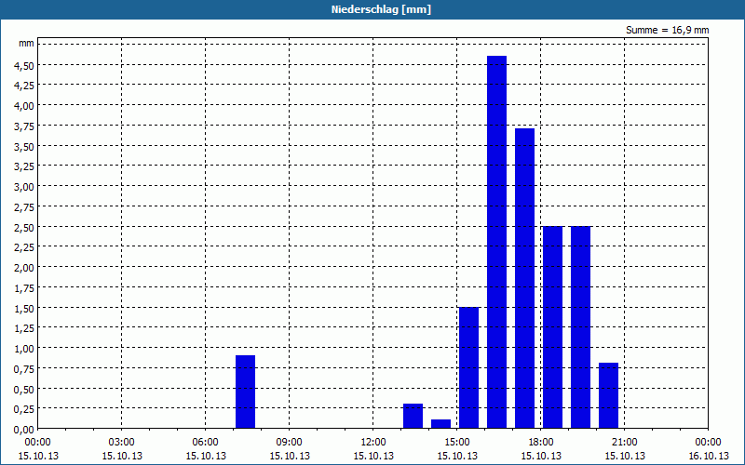Click the Summe = 16,9 mm label
The image size is (745, 465).
click(x=667, y=31)
